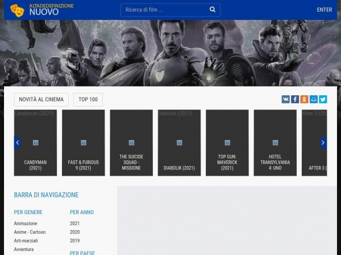Share via the Moi Mir smiley icon
Image resolution: width=341 pixels, height=255 pixels.
(x=314, y=99)
